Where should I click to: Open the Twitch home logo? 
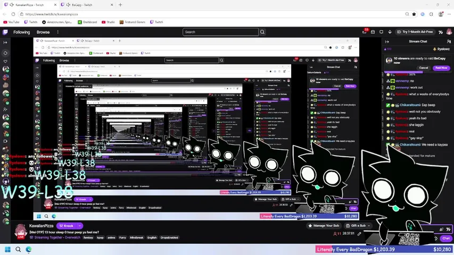point(5,32)
